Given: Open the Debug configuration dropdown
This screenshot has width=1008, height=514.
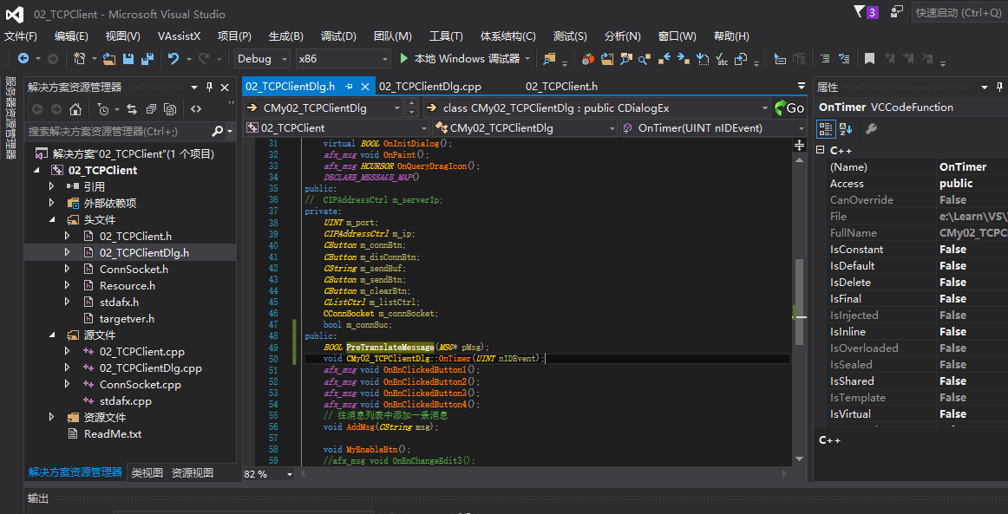Looking at the screenshot, I should click(x=262, y=58).
